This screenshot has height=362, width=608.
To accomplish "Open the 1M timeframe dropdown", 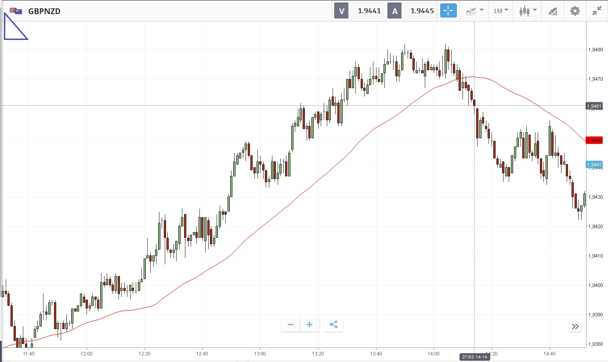I will point(500,11).
